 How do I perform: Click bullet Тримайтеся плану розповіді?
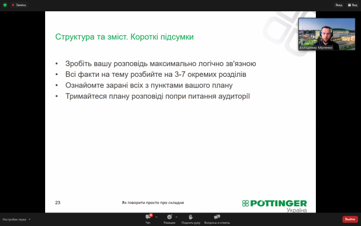coord(158,96)
